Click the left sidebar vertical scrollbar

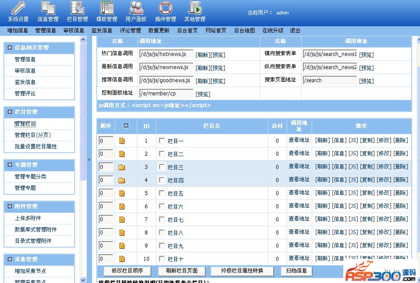coord(83,109)
